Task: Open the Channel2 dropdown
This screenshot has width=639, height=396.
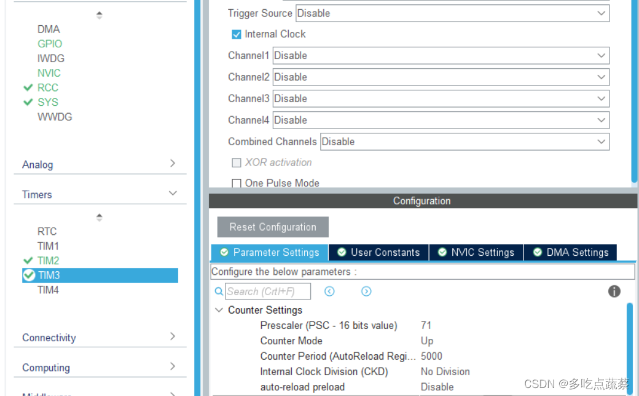Action: (x=441, y=77)
